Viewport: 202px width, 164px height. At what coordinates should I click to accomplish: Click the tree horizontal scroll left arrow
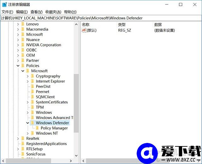pos(3,161)
